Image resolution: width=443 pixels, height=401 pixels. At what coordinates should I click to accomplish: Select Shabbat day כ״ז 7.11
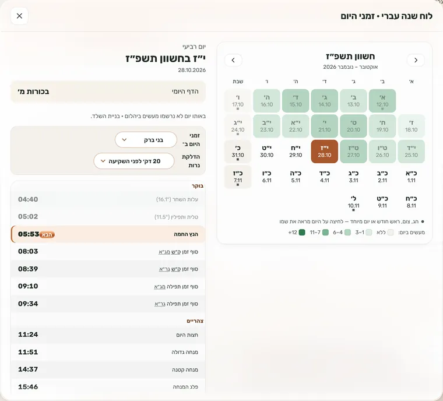point(238,177)
